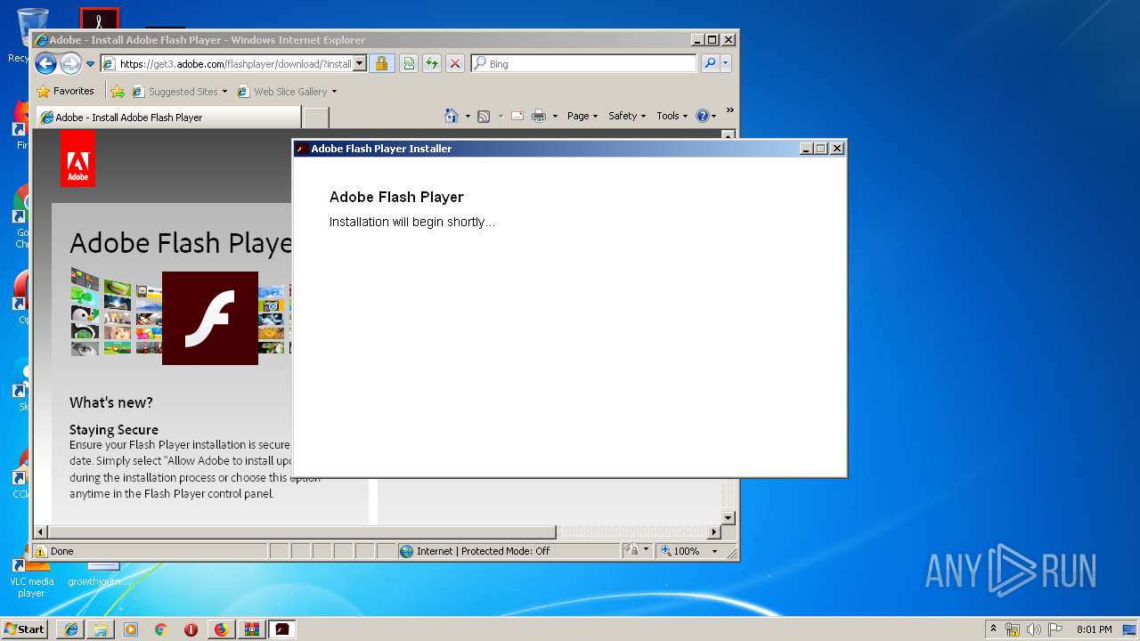Click the network tray icon
Screen dimensions: 1140x641
click(x=1013, y=629)
